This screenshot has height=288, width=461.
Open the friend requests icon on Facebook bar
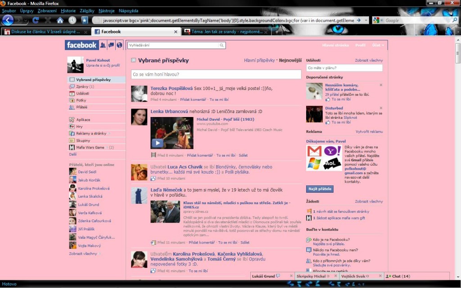[103, 45]
